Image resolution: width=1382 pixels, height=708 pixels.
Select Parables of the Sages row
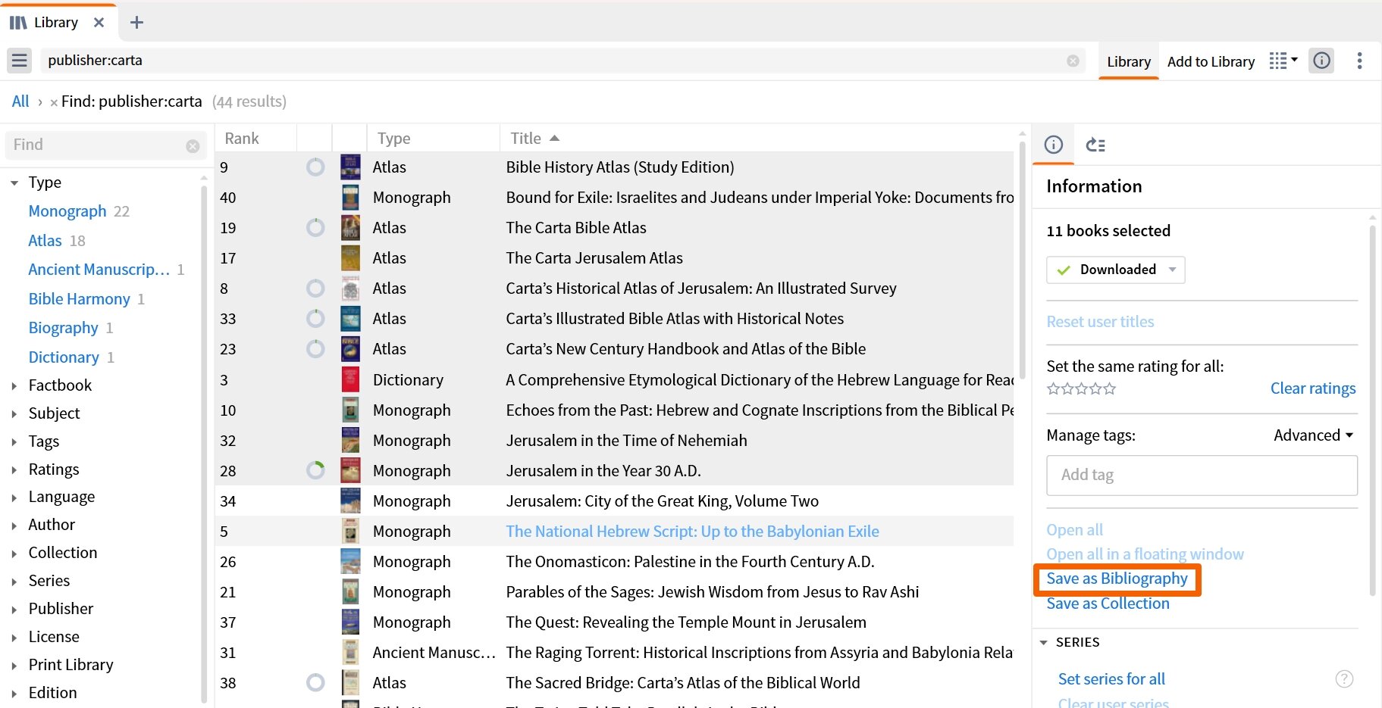(615, 592)
